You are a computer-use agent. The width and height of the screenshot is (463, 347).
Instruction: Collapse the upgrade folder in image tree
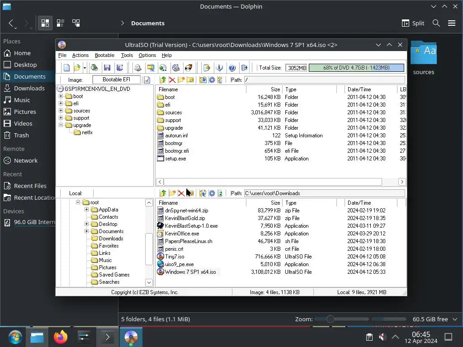pos(61,125)
